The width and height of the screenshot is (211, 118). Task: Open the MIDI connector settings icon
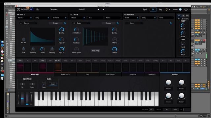(x=186, y=10)
